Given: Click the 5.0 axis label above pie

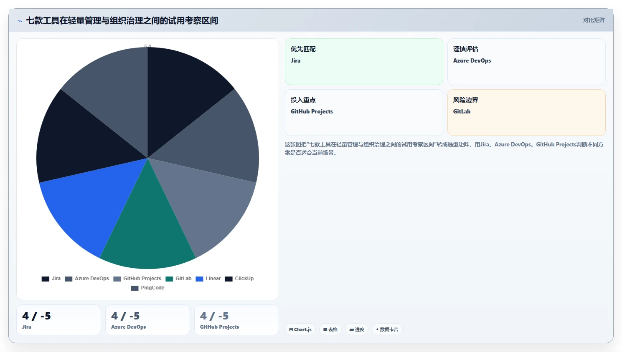Looking at the screenshot, I should click(x=147, y=46).
